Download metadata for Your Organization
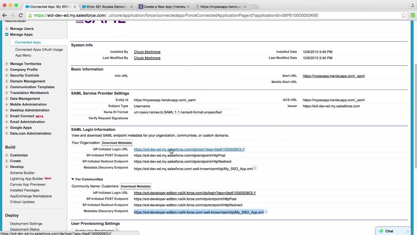This screenshot has height=235, width=417. tap(117, 143)
